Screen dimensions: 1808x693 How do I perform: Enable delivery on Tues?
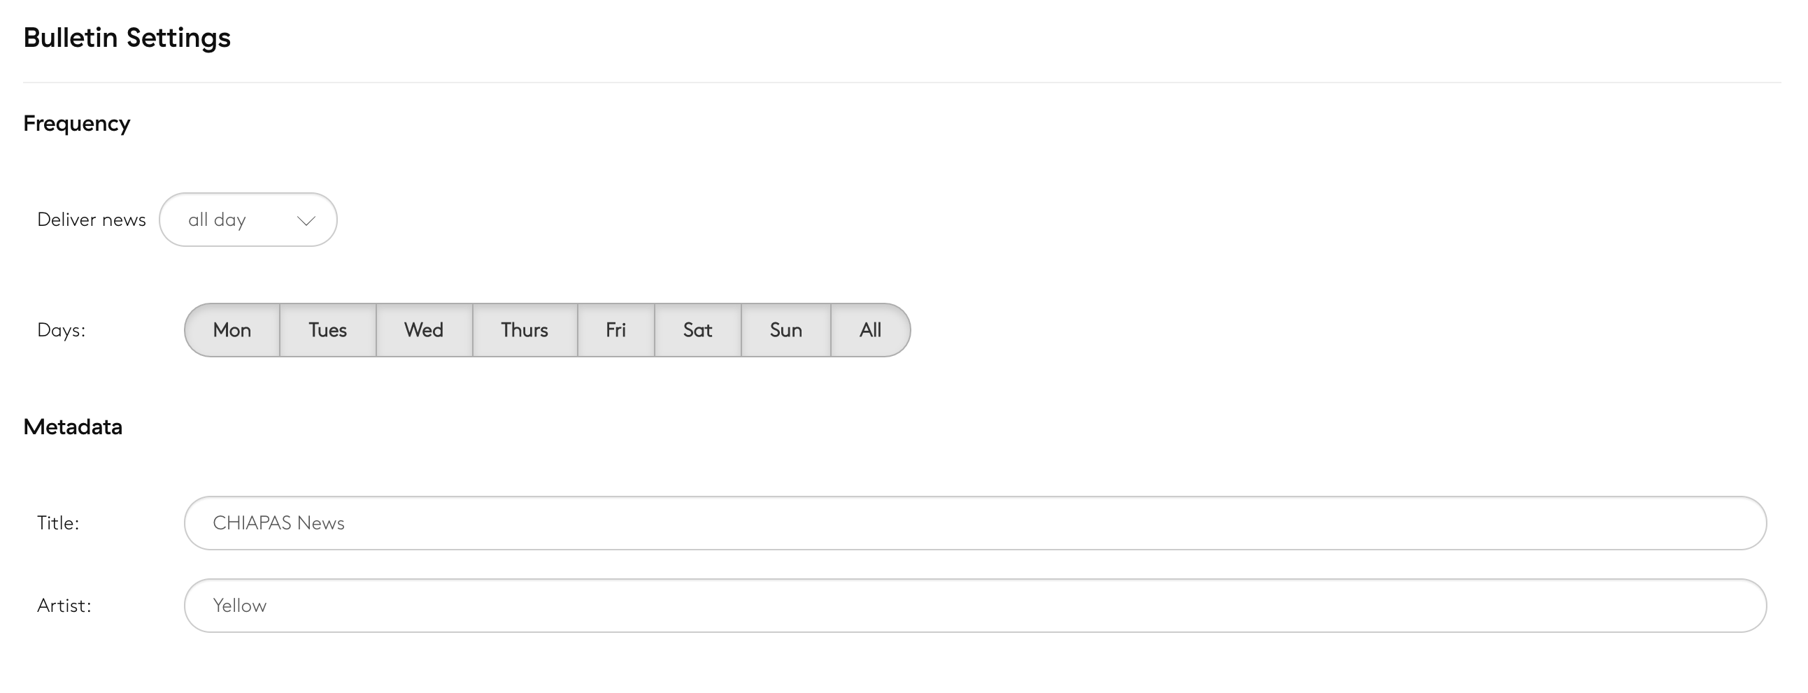pyautogui.click(x=328, y=329)
